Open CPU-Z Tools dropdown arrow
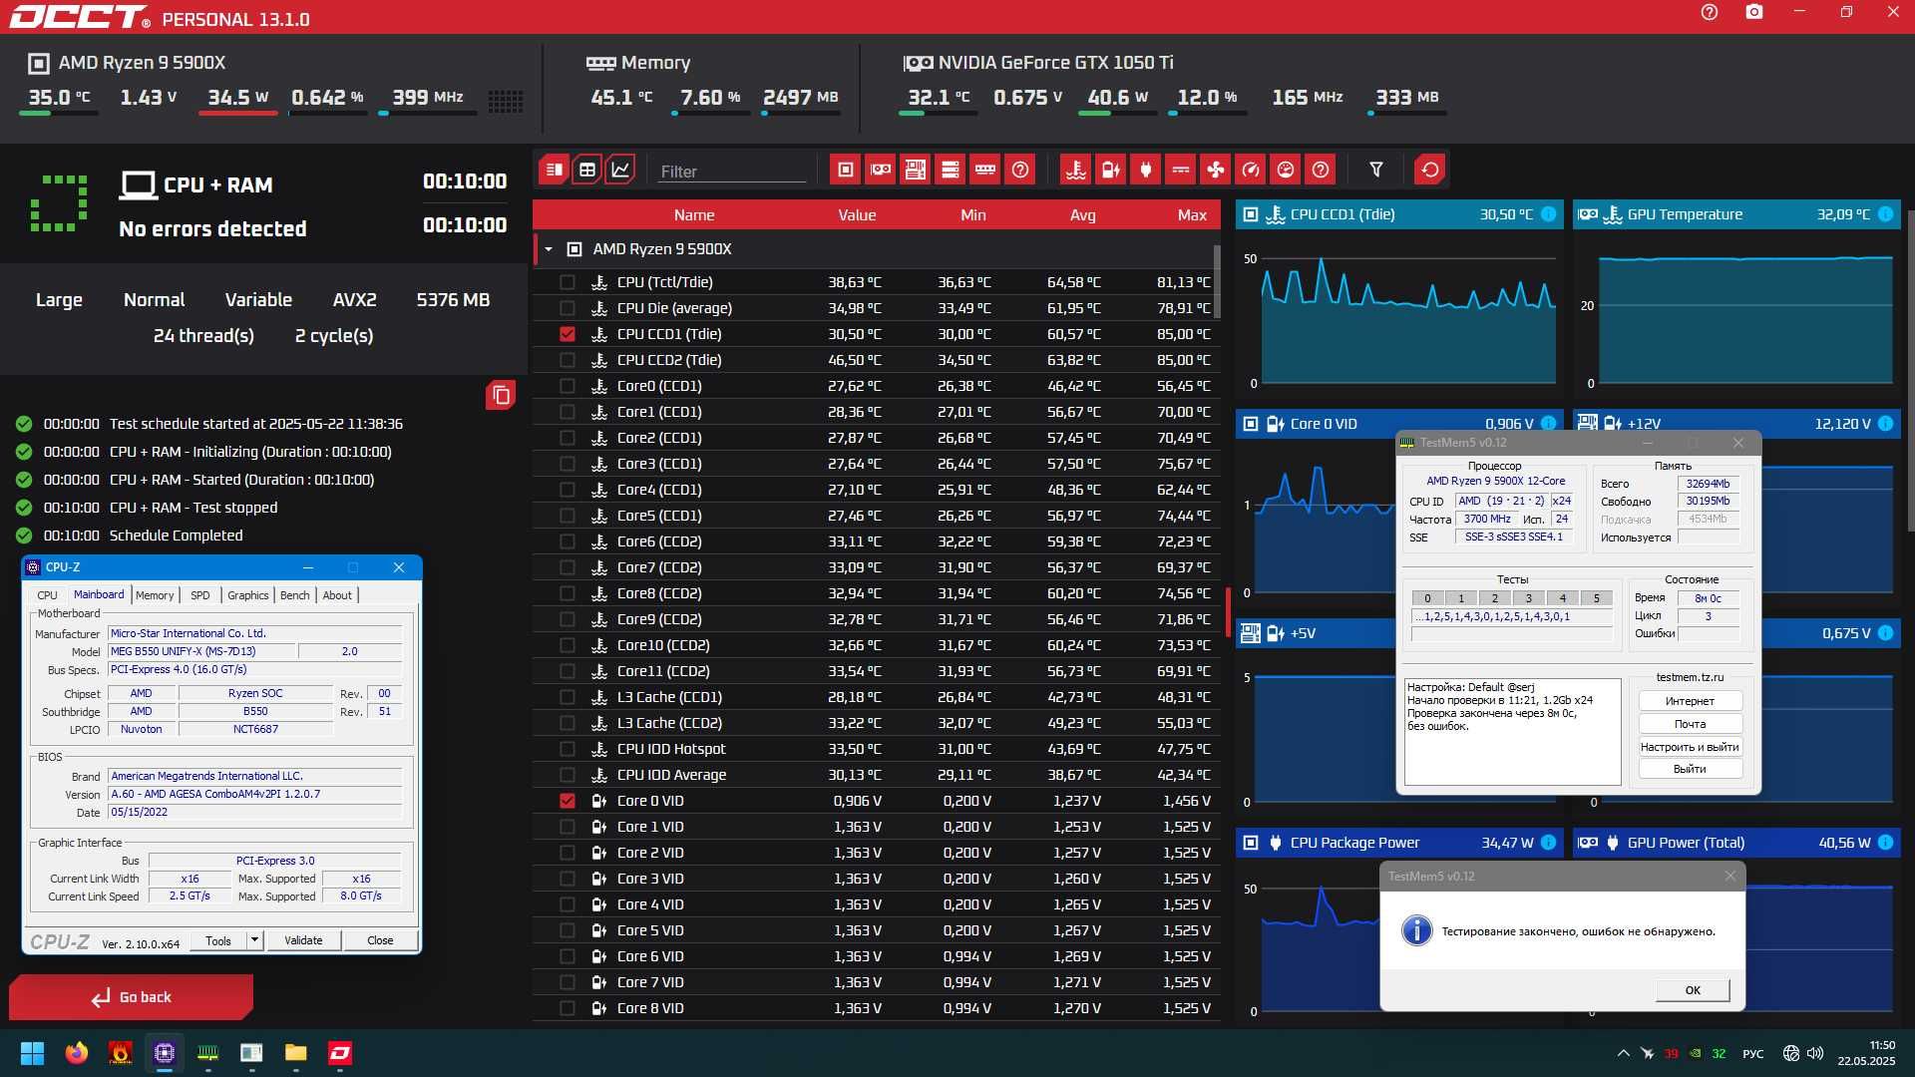This screenshot has height=1077, width=1915. pyautogui.click(x=255, y=940)
